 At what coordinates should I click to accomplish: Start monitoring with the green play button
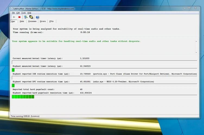pos(14,17)
